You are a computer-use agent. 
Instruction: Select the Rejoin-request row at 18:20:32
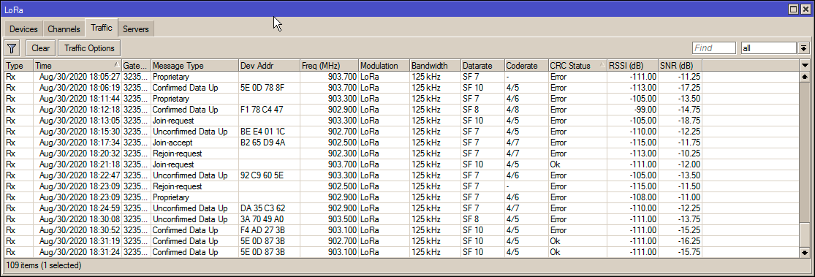click(402, 153)
